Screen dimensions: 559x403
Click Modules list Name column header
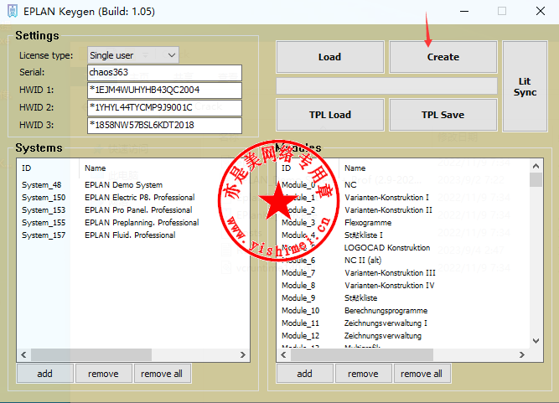(433, 168)
